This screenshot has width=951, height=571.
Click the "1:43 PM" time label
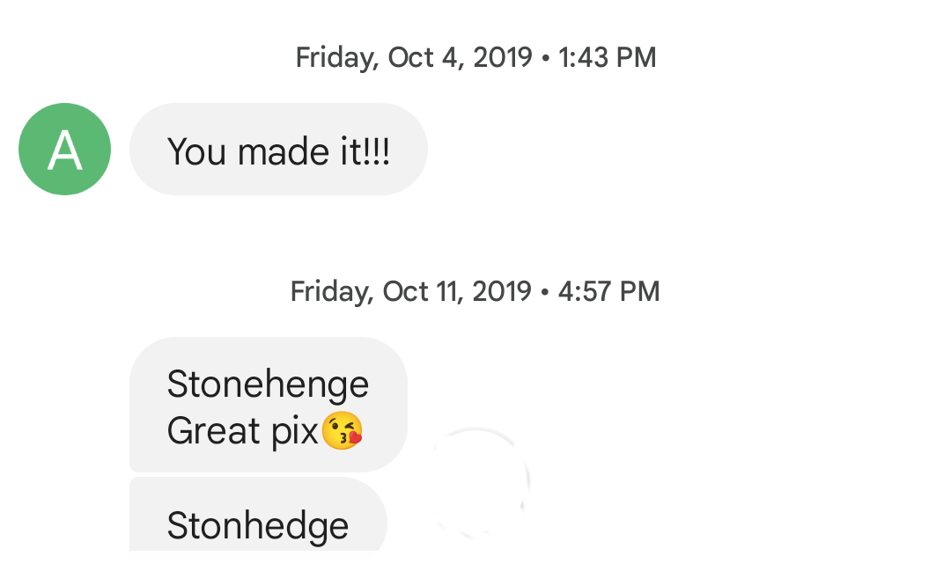608,58
